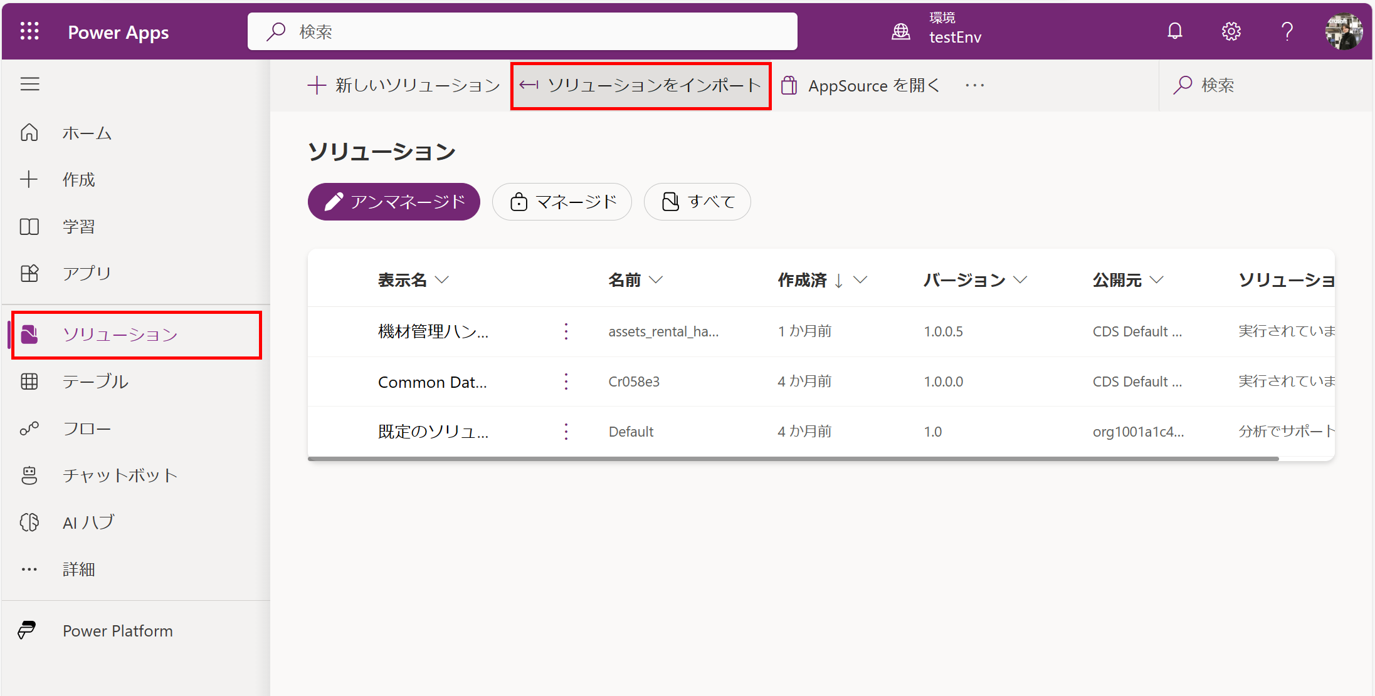Click 新しいソリューション button

pyautogui.click(x=404, y=86)
